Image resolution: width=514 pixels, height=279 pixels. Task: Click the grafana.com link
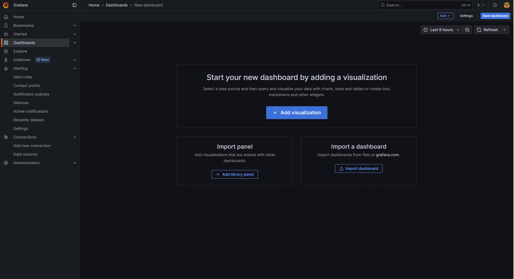[x=387, y=155]
